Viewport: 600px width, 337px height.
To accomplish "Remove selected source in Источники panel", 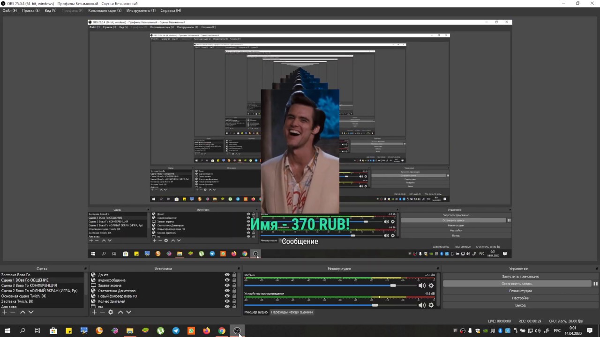I will [102, 312].
